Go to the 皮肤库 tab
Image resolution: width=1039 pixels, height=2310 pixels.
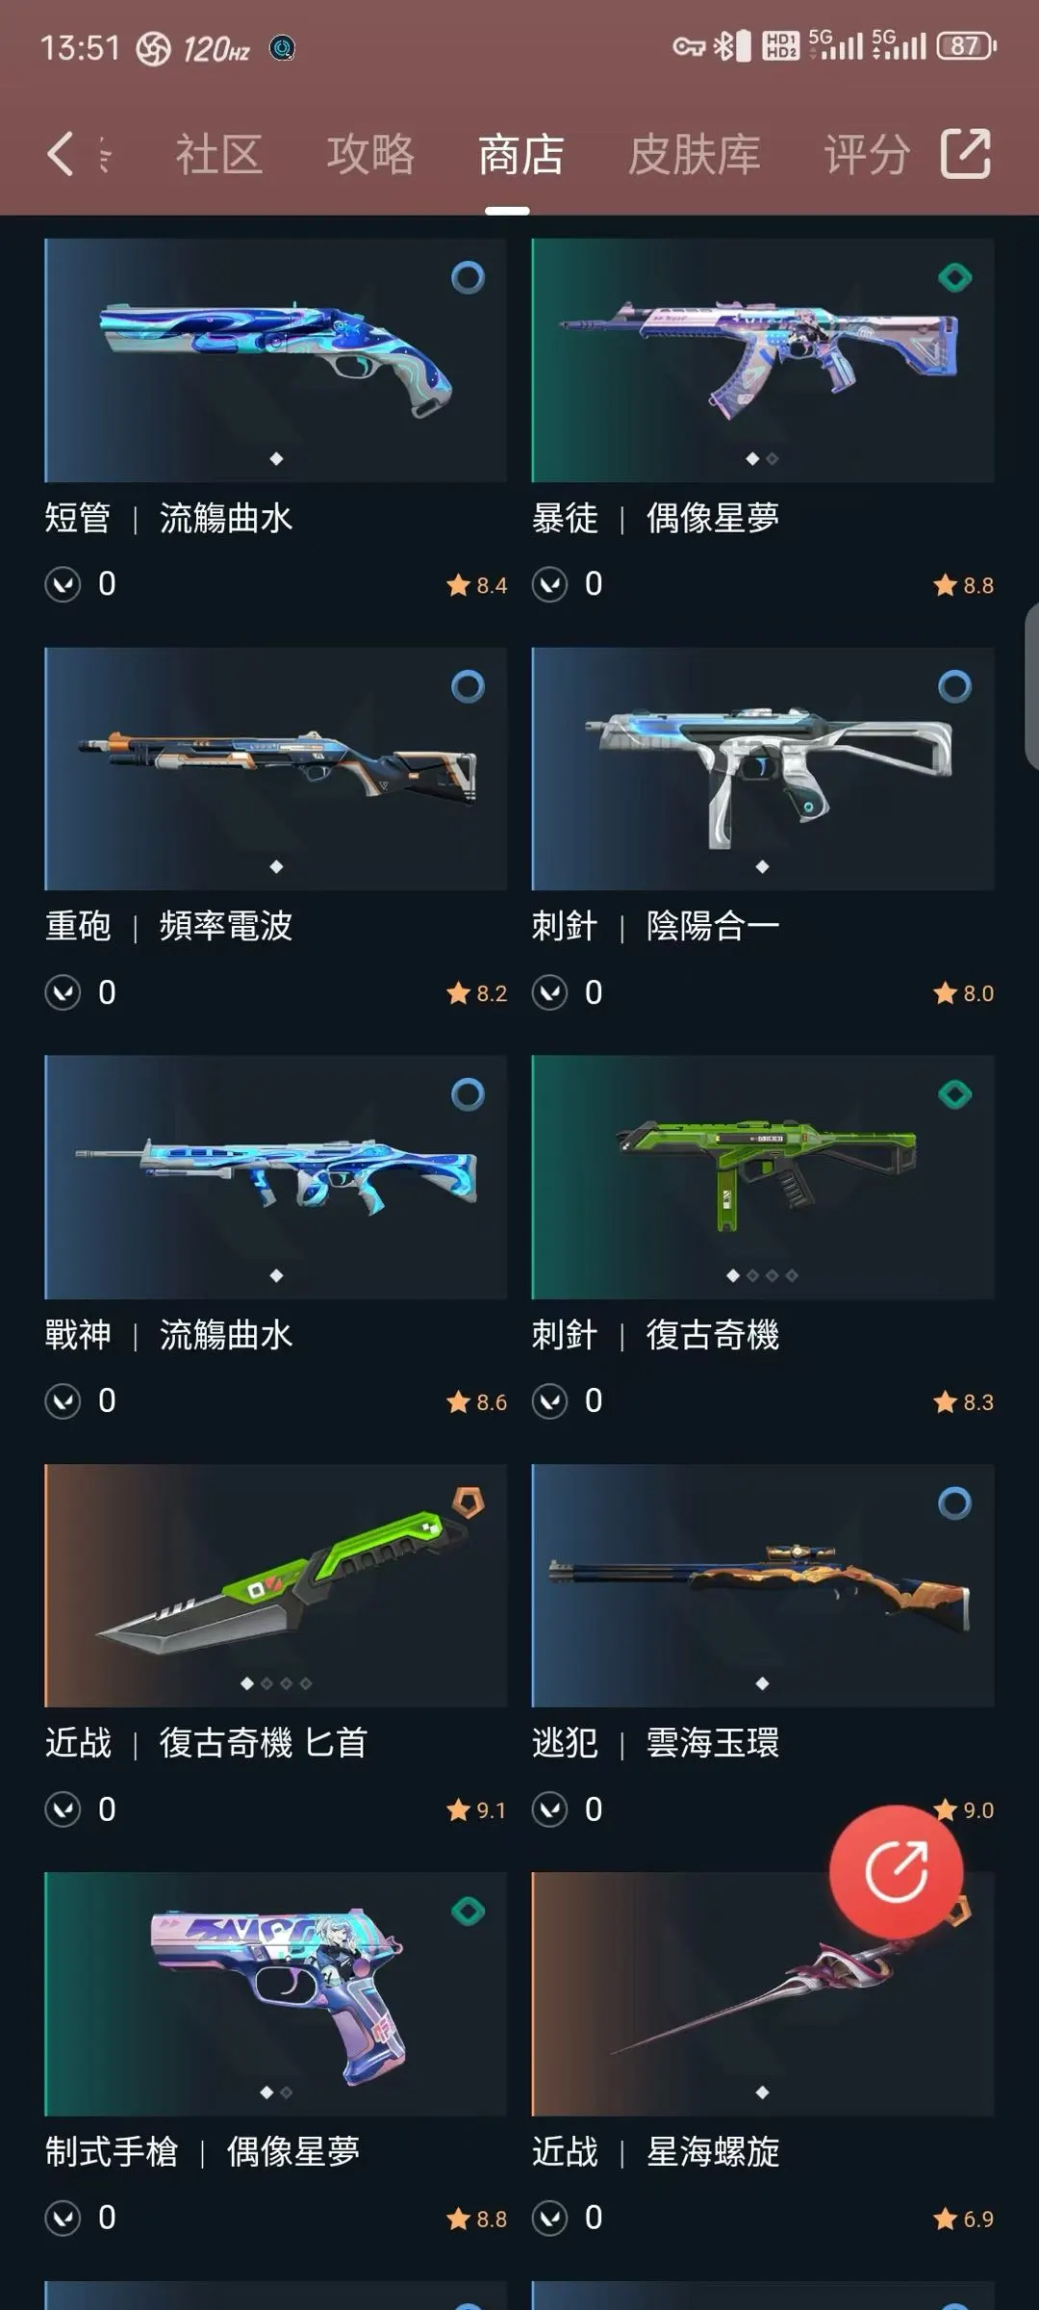click(695, 154)
